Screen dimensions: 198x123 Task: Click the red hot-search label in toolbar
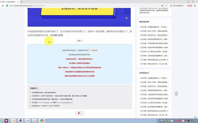pyautogui.click(x=190, y=6)
